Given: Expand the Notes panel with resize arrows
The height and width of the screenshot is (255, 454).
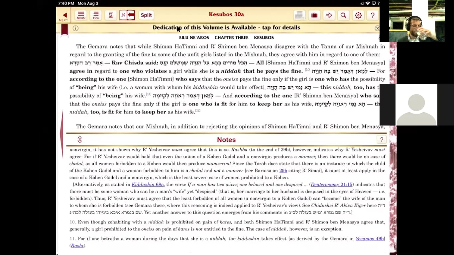Looking at the screenshot, I should tap(80, 139).
